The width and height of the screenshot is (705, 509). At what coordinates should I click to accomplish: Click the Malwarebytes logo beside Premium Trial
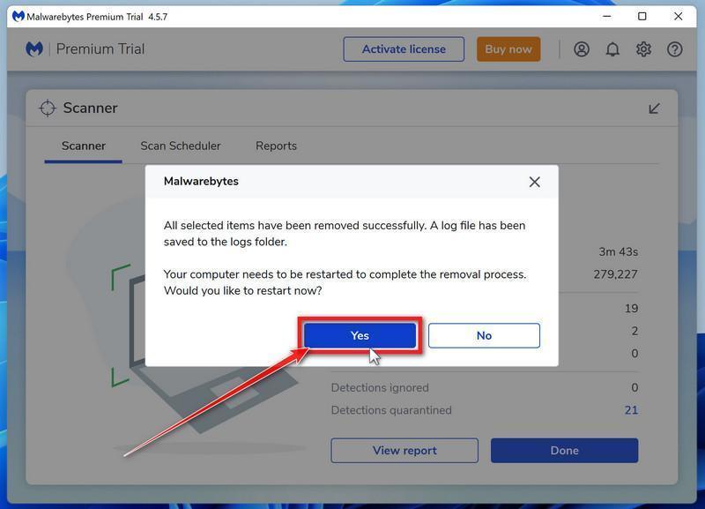(x=34, y=49)
